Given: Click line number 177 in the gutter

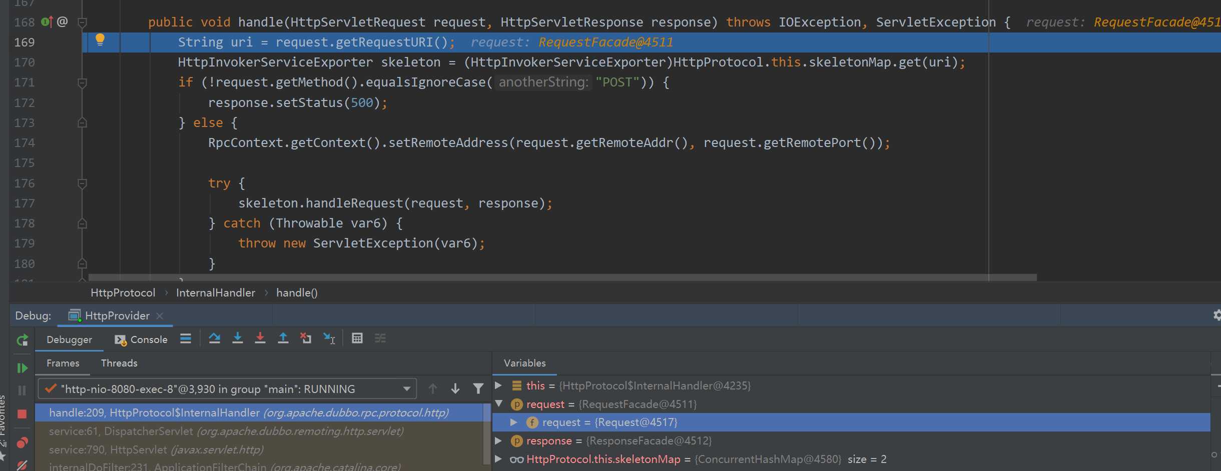Looking at the screenshot, I should coord(25,203).
